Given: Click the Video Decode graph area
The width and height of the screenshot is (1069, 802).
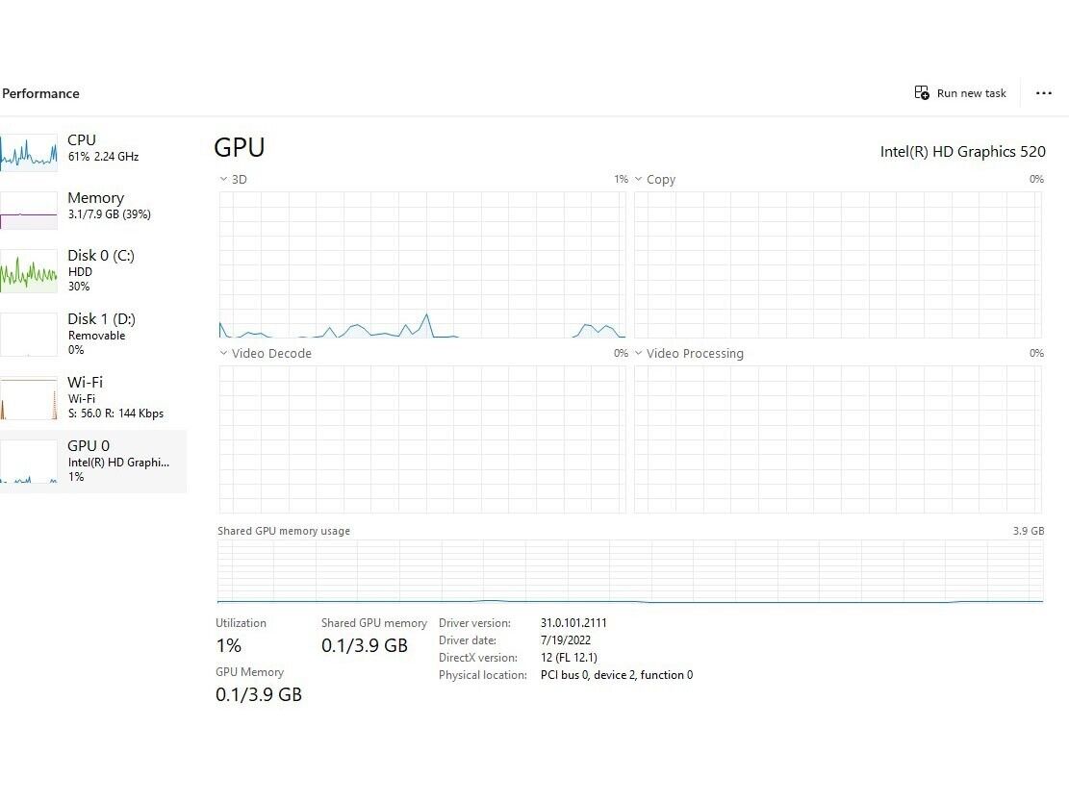Looking at the screenshot, I should point(421,439).
